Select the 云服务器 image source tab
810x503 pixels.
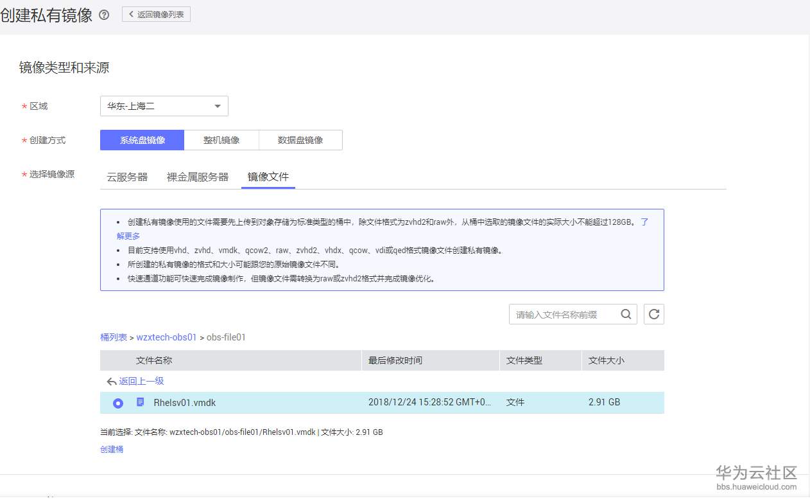point(126,177)
